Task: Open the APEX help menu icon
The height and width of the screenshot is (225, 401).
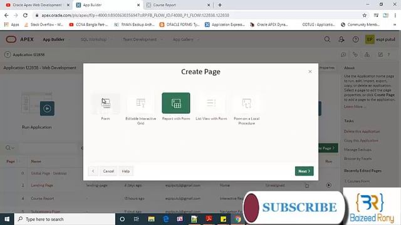Action: pos(355,39)
